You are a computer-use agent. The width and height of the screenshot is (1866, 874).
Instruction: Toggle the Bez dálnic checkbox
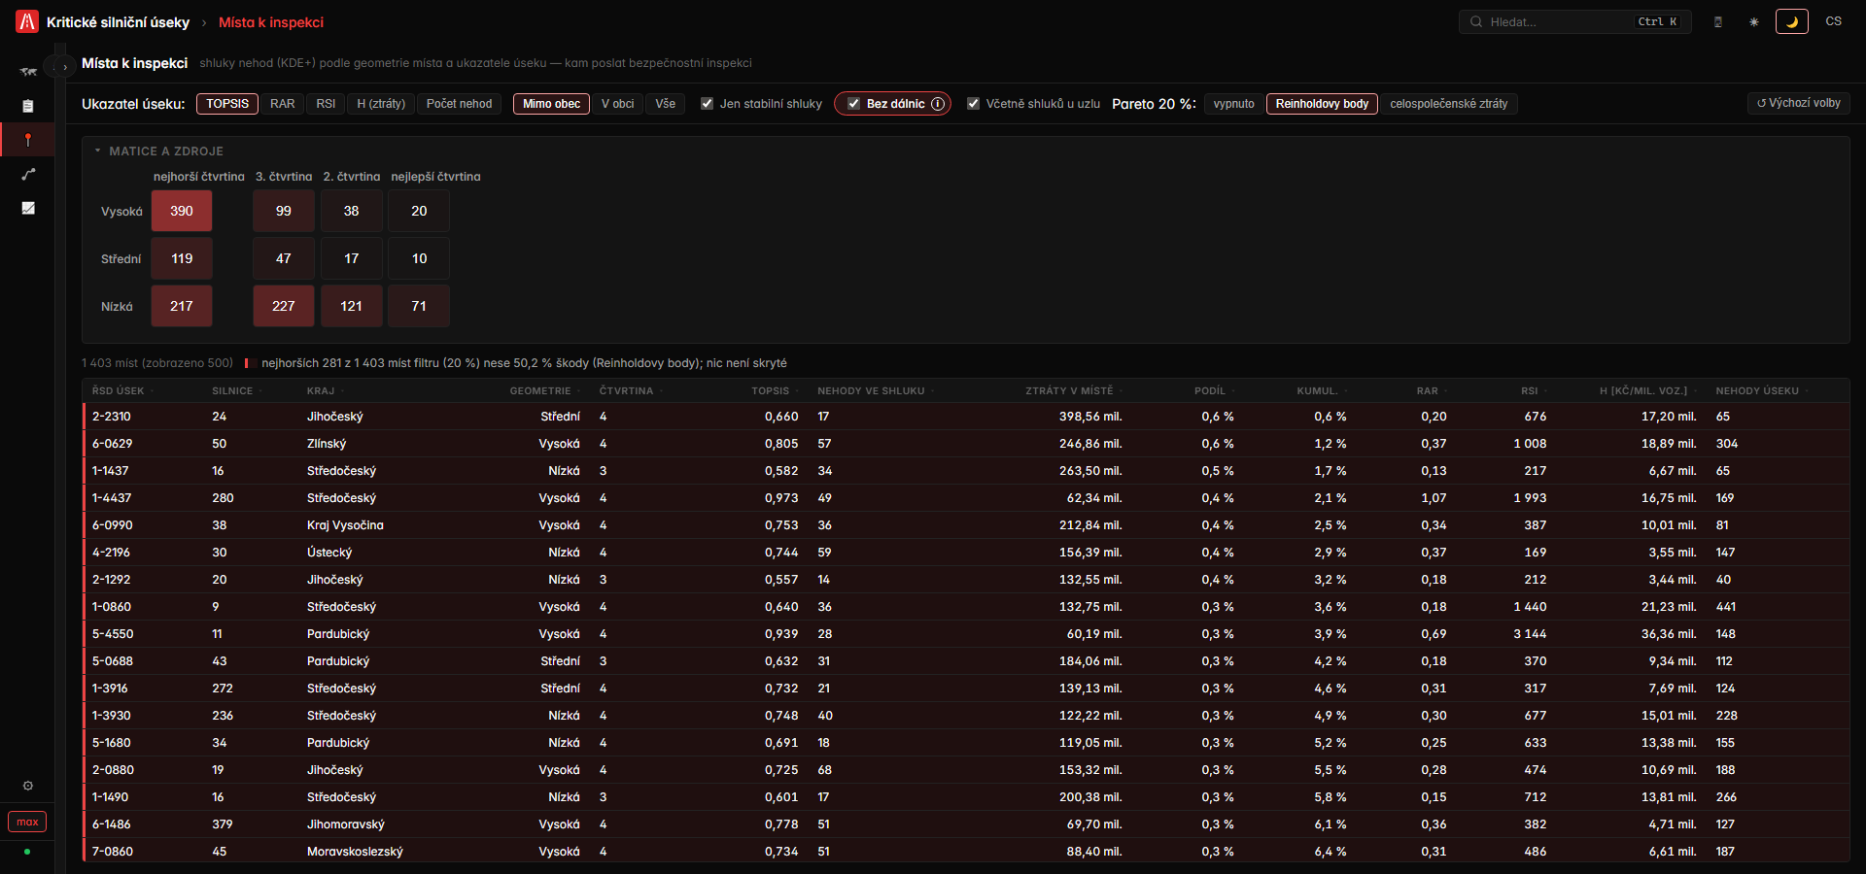pos(853,104)
